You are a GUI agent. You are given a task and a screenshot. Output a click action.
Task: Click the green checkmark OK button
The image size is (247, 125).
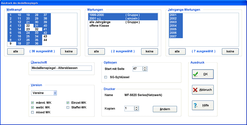pos(203,74)
